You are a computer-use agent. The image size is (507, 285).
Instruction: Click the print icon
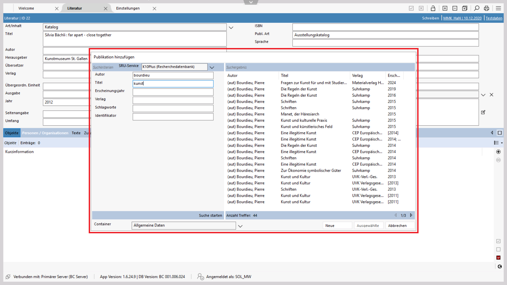coord(486,8)
